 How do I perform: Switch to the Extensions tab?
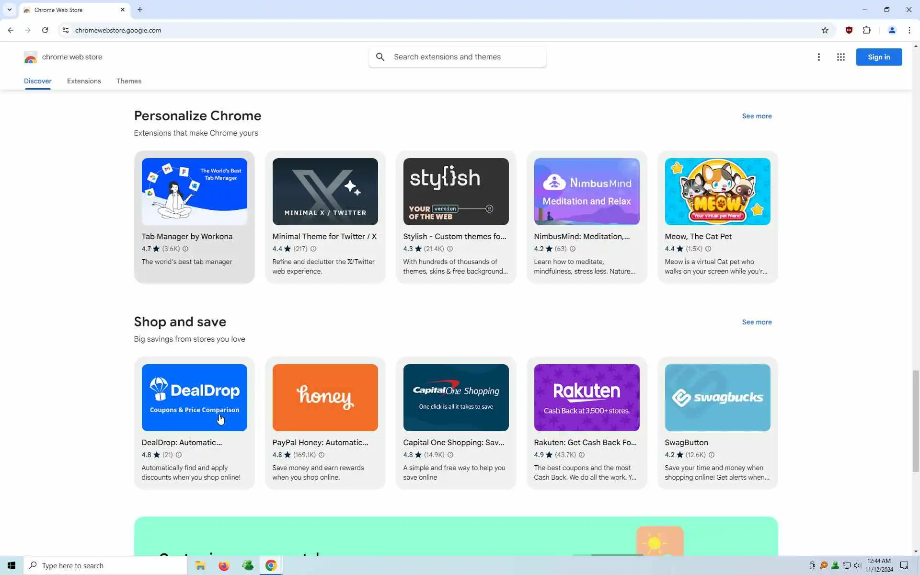[84, 81]
